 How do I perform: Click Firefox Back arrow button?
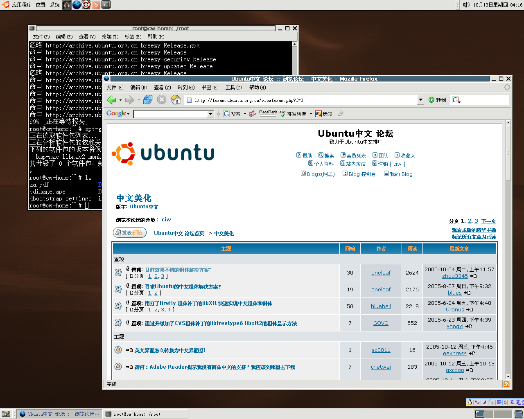point(111,100)
